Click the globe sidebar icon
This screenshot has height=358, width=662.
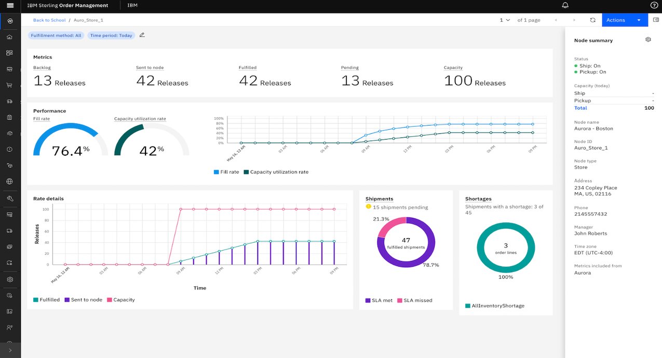(9, 182)
